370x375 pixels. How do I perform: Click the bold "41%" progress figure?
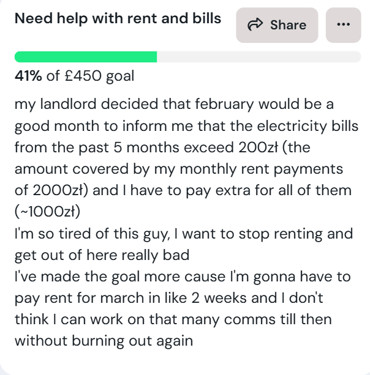click(x=29, y=76)
